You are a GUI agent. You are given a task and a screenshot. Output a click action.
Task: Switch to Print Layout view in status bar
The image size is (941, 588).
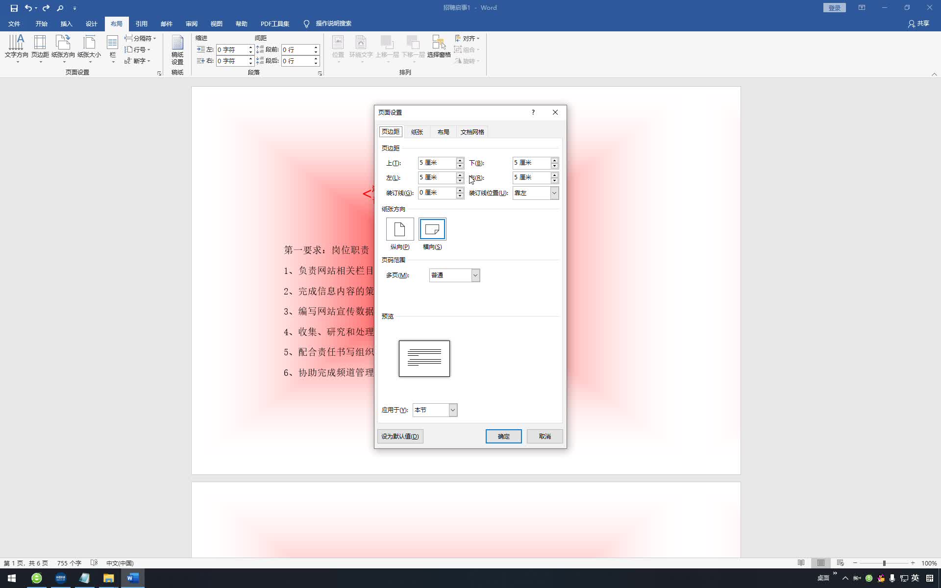821,563
